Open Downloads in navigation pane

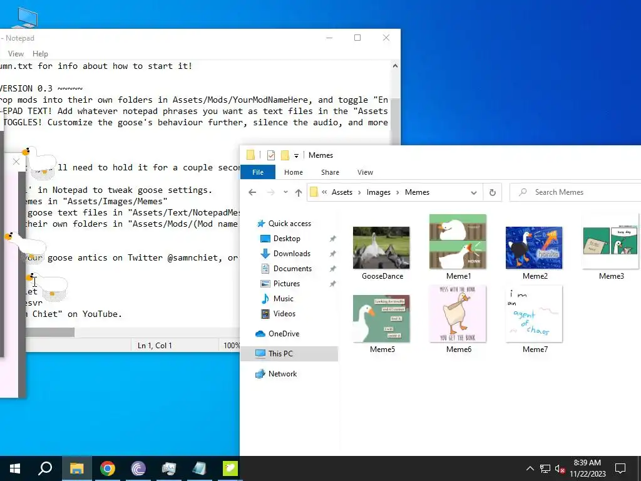[292, 254]
